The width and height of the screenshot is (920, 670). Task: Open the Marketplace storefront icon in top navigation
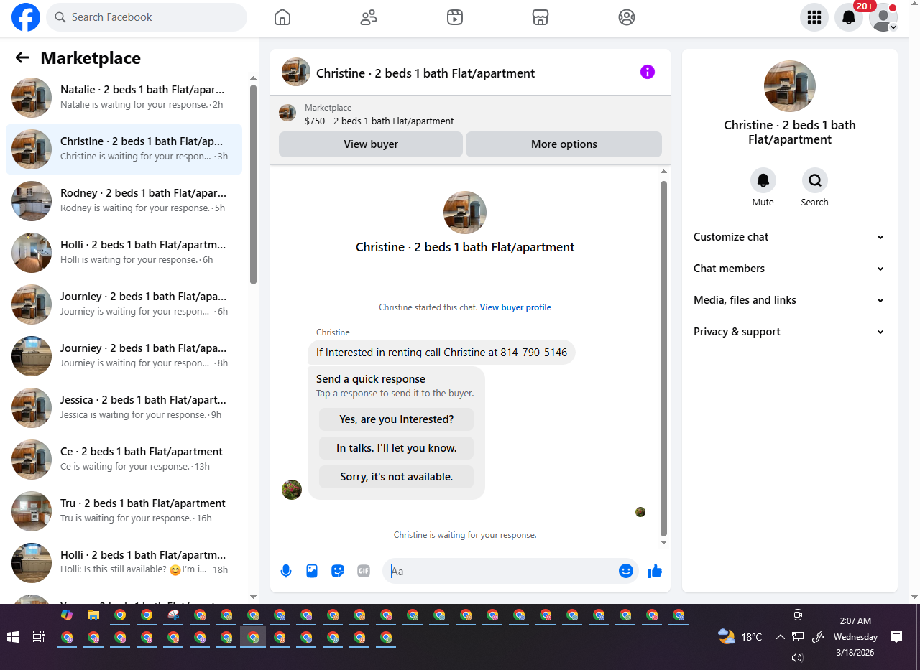tap(540, 17)
